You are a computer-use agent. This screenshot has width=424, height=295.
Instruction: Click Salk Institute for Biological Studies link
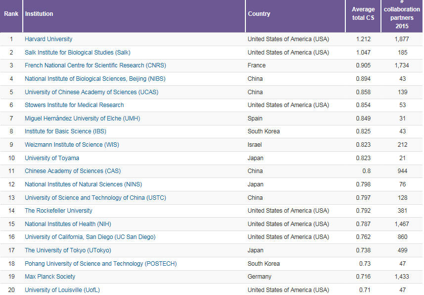tap(78, 53)
